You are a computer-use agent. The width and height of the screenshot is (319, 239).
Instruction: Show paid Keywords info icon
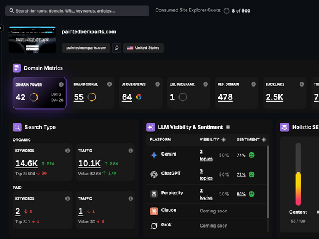67,198
